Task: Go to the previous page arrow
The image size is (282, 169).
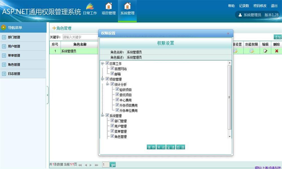Action: point(86,165)
